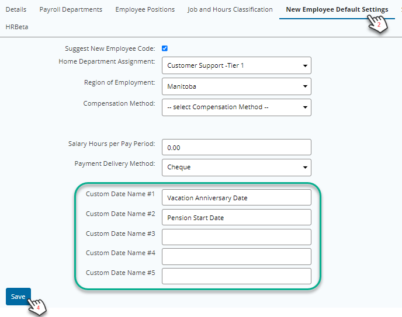Viewport: 402px width, 317px height.
Task: Expand the Region of Employment dropdown
Action: coord(237,86)
